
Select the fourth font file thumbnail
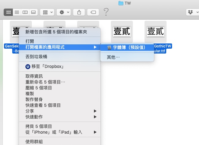122,32
